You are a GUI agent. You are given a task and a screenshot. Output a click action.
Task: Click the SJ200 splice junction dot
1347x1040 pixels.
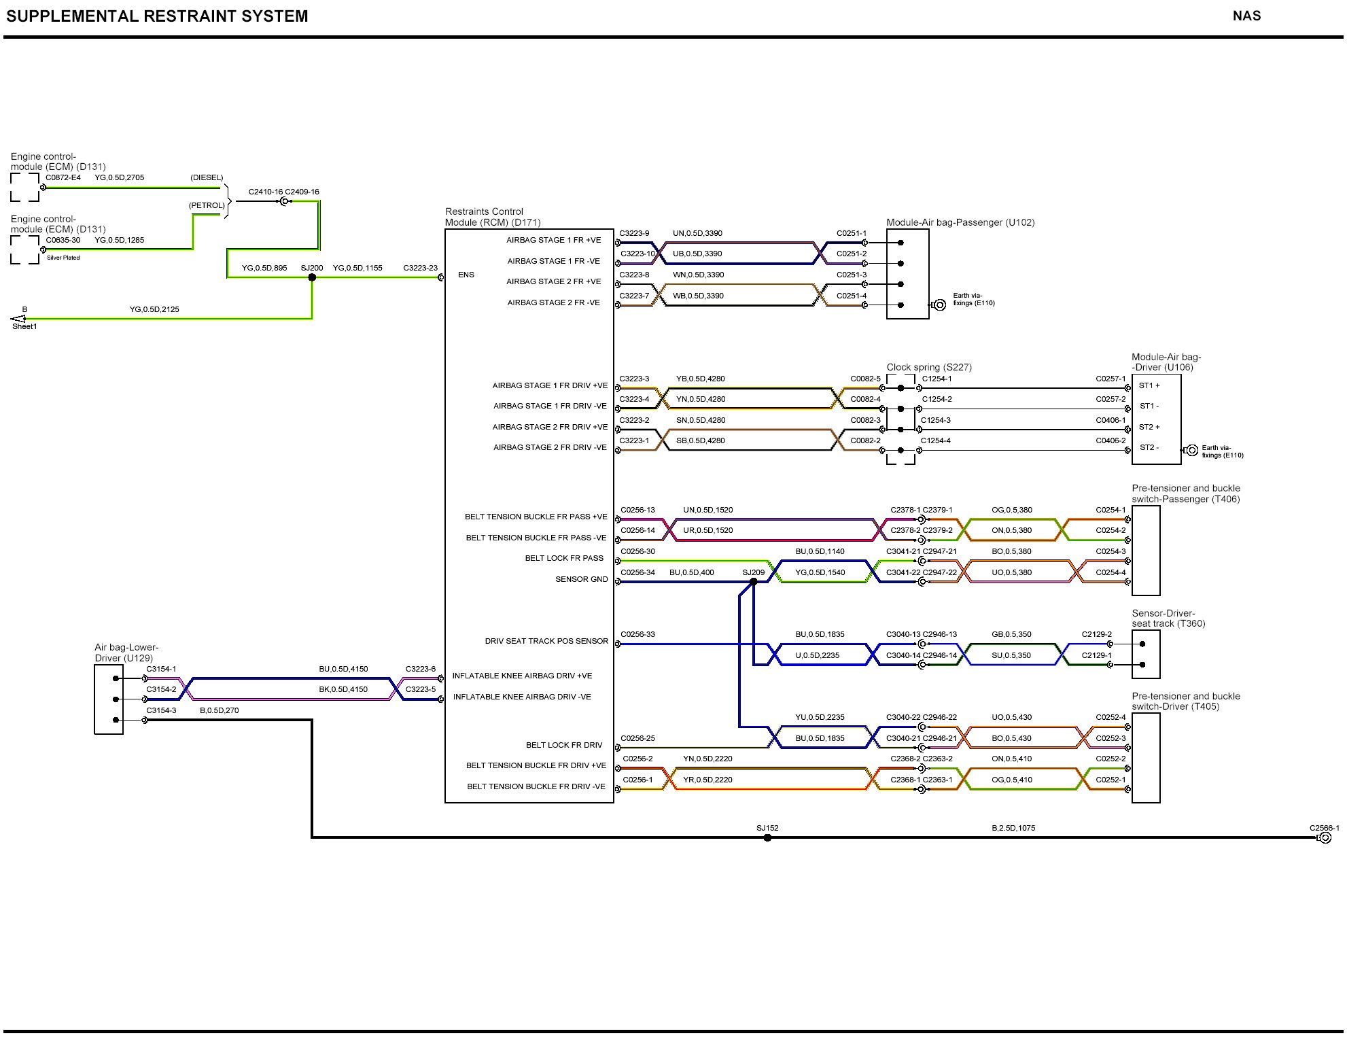point(312,277)
